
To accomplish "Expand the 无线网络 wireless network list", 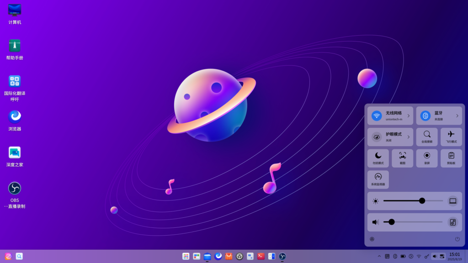I will click(408, 116).
